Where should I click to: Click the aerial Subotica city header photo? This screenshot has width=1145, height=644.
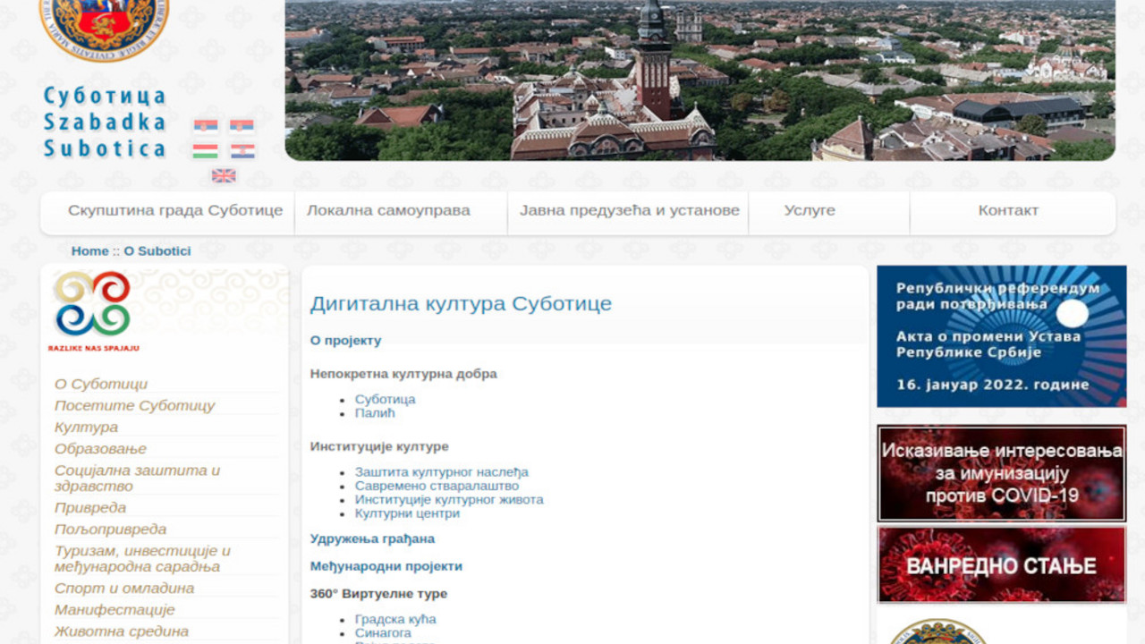point(700,80)
